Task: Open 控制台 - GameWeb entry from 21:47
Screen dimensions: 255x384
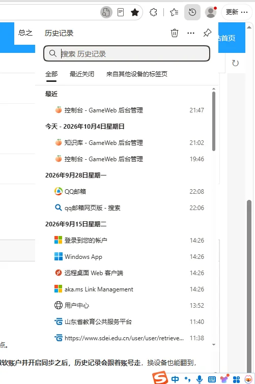Action: [127, 110]
